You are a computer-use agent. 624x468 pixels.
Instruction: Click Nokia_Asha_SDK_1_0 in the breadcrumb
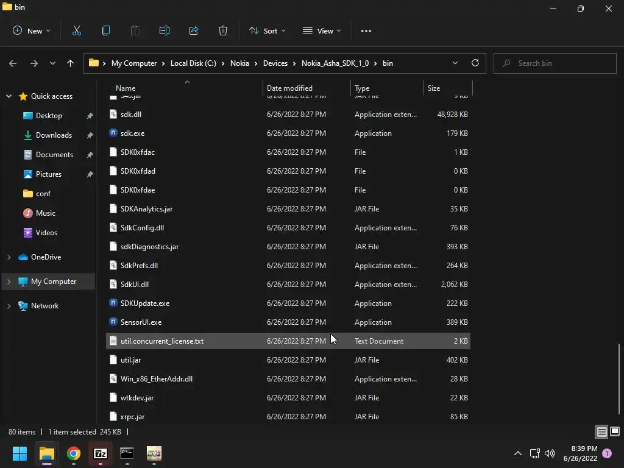[335, 63]
